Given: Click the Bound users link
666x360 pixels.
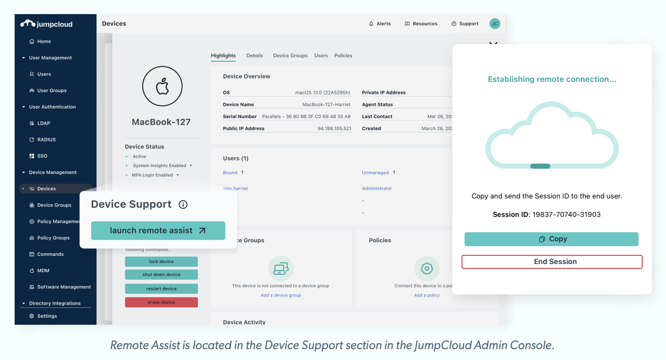Looking at the screenshot, I should (230, 172).
